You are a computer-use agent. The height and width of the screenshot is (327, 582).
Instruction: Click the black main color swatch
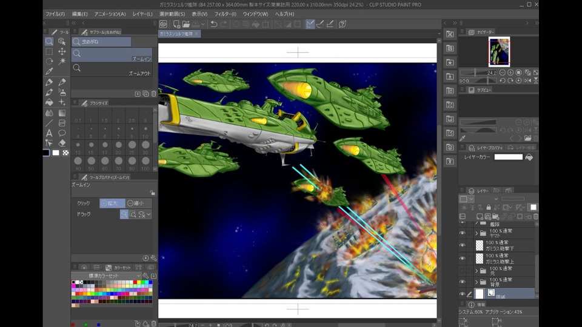point(46,153)
